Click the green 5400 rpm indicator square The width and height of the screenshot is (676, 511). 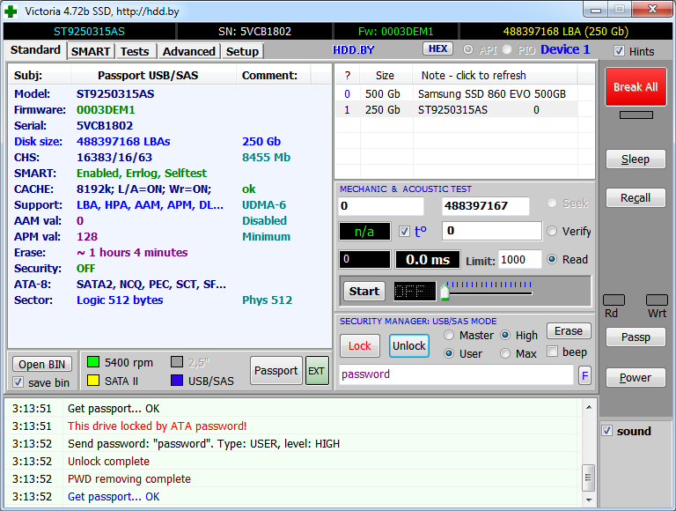click(93, 362)
